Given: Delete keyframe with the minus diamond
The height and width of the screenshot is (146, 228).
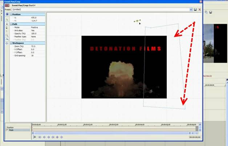Looking at the screenshot, I should pos(61,137).
